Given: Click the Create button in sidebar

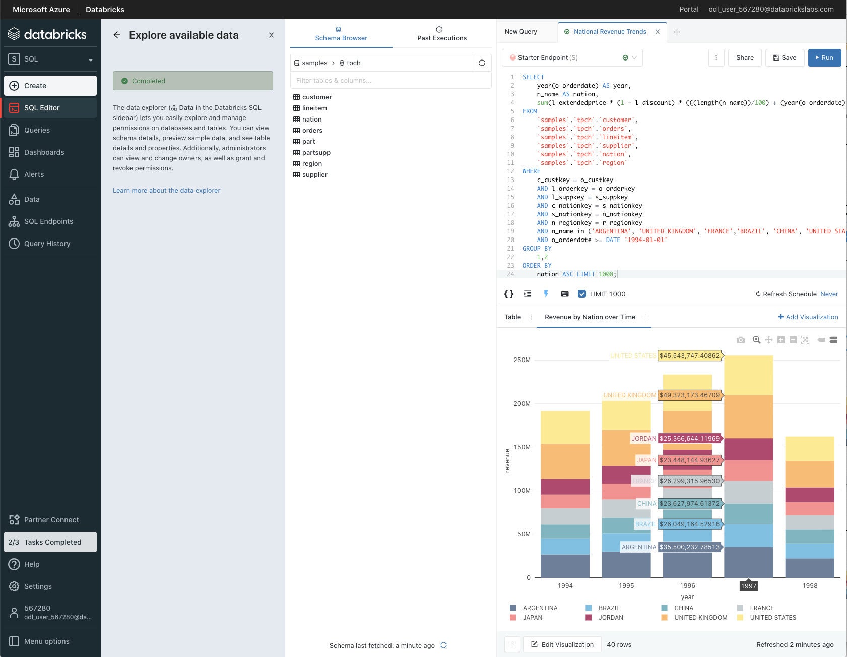Looking at the screenshot, I should [50, 86].
